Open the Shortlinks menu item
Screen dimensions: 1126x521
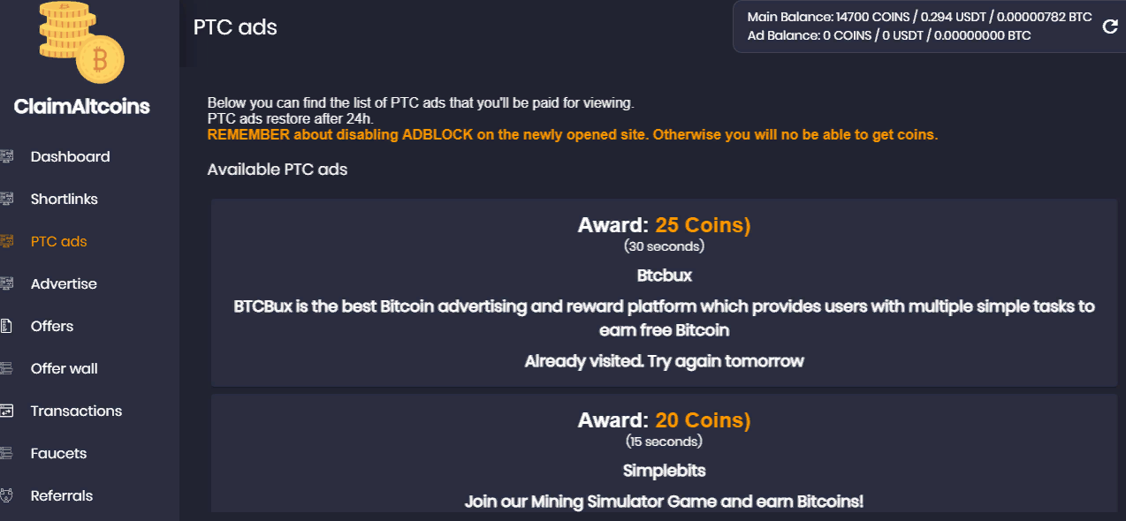tap(64, 200)
